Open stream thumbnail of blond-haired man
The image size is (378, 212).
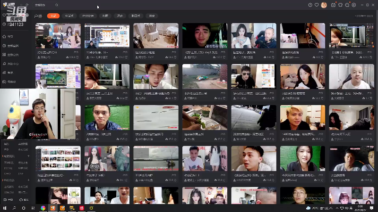coord(302,117)
